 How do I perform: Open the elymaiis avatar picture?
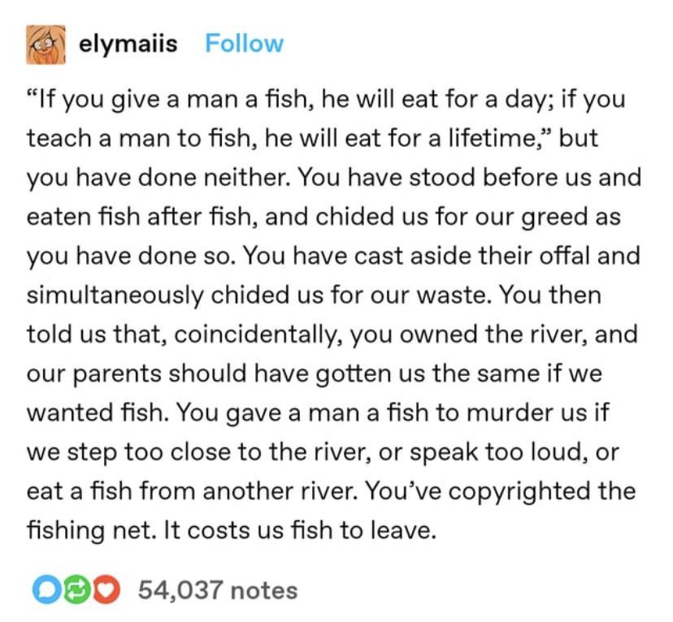click(46, 45)
